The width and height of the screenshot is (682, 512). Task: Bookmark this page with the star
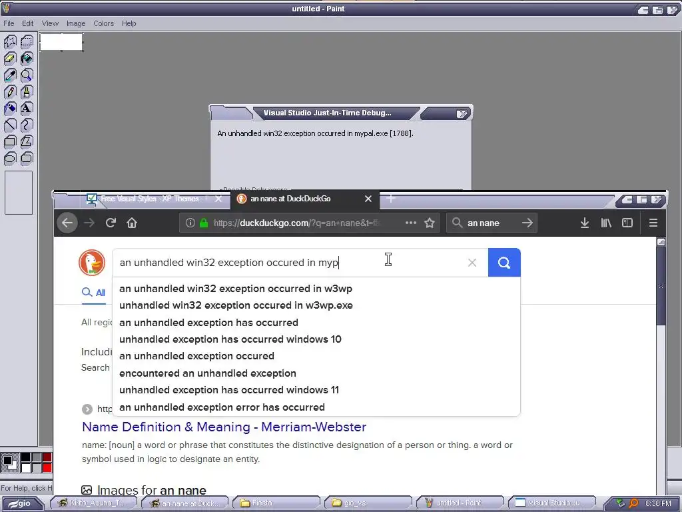[430, 223]
